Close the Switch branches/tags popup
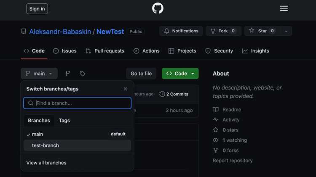Screen dimensions: 316x177 [126, 89]
